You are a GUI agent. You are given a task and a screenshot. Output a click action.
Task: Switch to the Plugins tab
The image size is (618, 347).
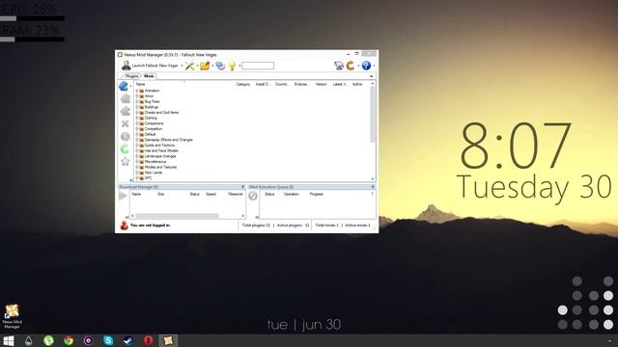click(131, 76)
